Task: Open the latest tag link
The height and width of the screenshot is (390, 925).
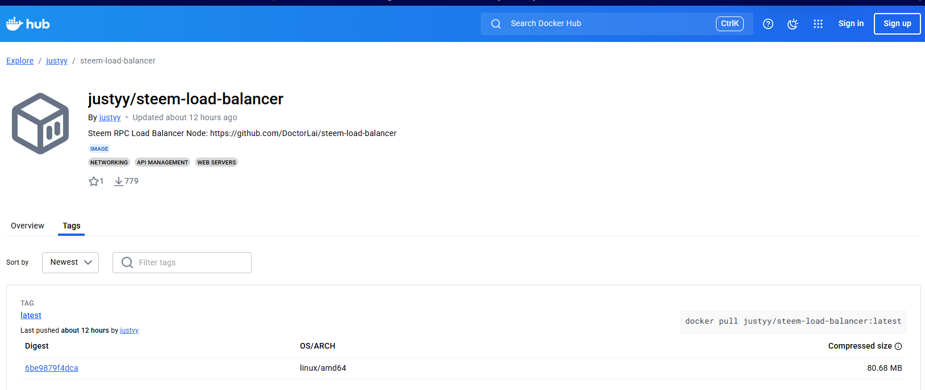Action: pyautogui.click(x=31, y=315)
